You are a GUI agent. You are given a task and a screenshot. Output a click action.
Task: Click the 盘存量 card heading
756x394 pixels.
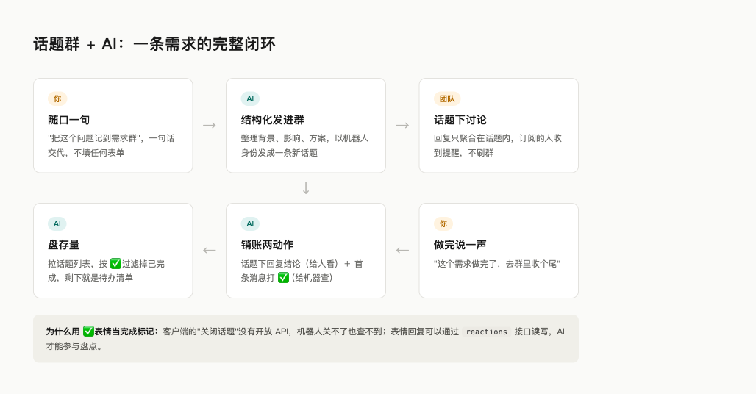pyautogui.click(x=63, y=245)
